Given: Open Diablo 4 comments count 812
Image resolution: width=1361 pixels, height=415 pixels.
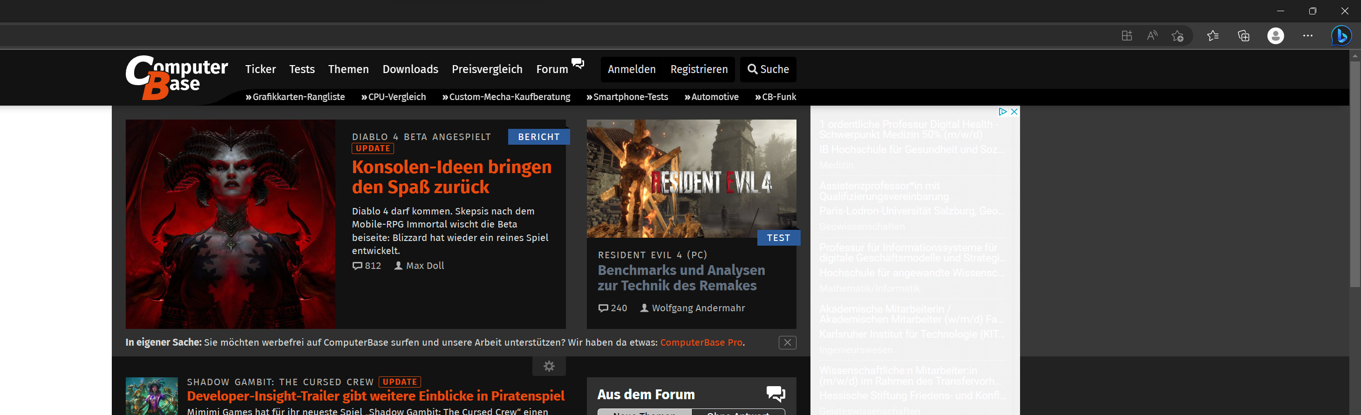Looking at the screenshot, I should coord(367,266).
